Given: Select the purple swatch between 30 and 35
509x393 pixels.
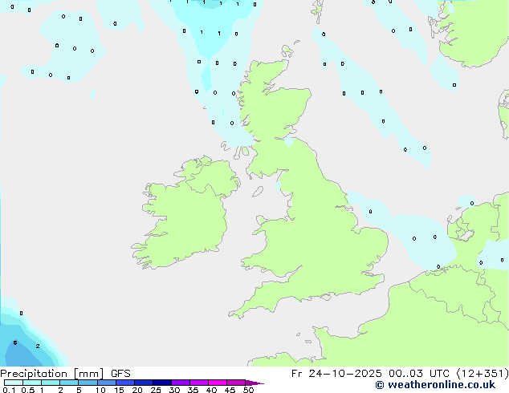Looking at the screenshot, I should pyautogui.click(x=181, y=383).
